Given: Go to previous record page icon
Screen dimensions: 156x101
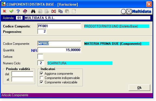Looking at the screenshot, I should tap(40, 11).
